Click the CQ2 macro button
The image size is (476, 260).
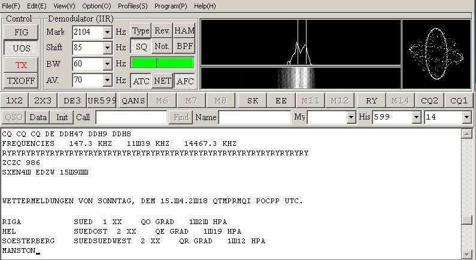[x=429, y=100]
